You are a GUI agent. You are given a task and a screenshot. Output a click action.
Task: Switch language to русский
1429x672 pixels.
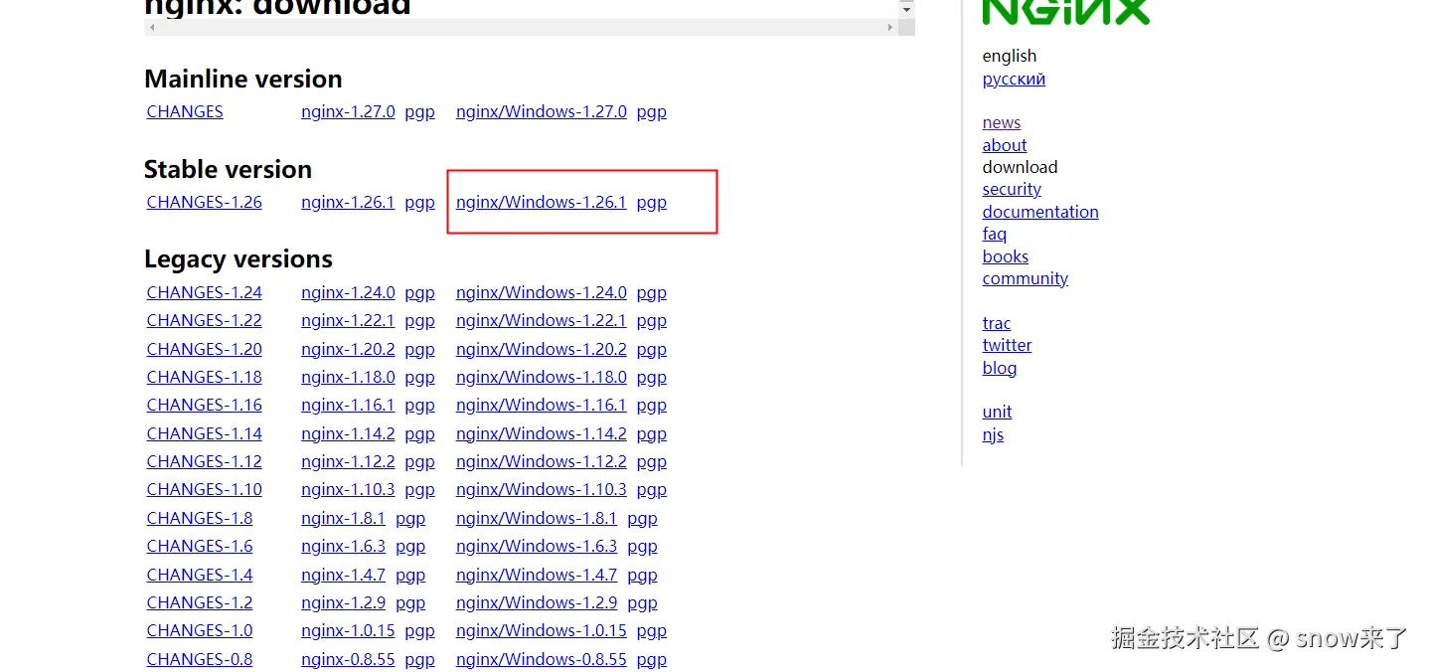[x=1014, y=79]
